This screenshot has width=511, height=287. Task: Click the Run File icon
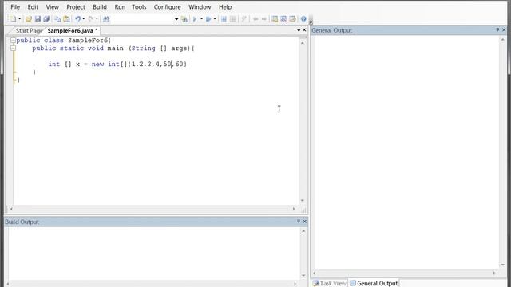pyautogui.click(x=232, y=19)
